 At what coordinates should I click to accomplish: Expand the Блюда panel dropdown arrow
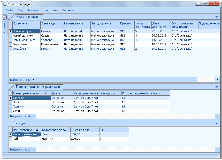217,123
